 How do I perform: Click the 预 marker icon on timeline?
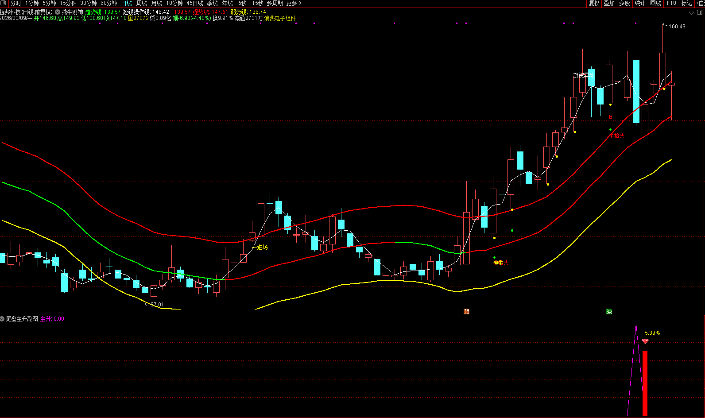coord(466,311)
